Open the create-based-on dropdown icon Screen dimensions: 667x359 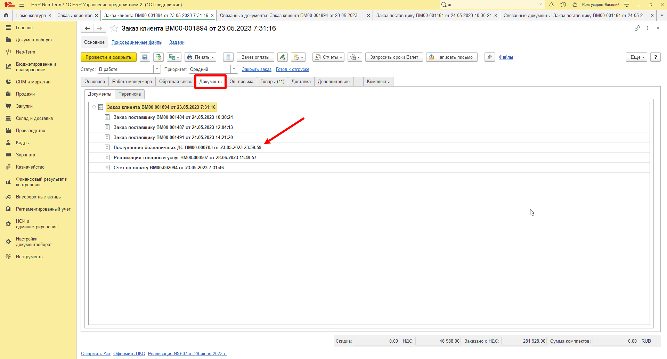[174, 57]
